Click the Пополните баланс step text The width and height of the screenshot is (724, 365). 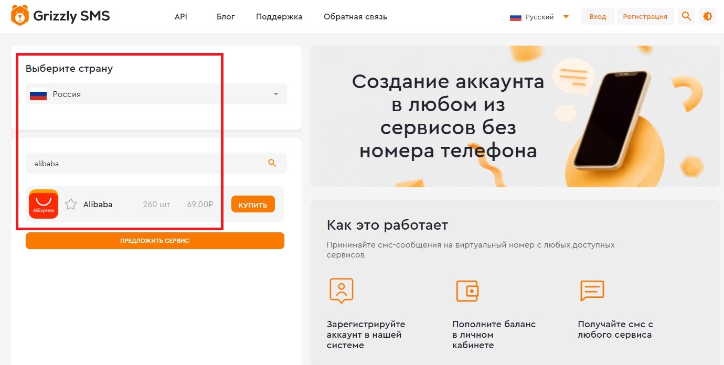pyautogui.click(x=494, y=335)
